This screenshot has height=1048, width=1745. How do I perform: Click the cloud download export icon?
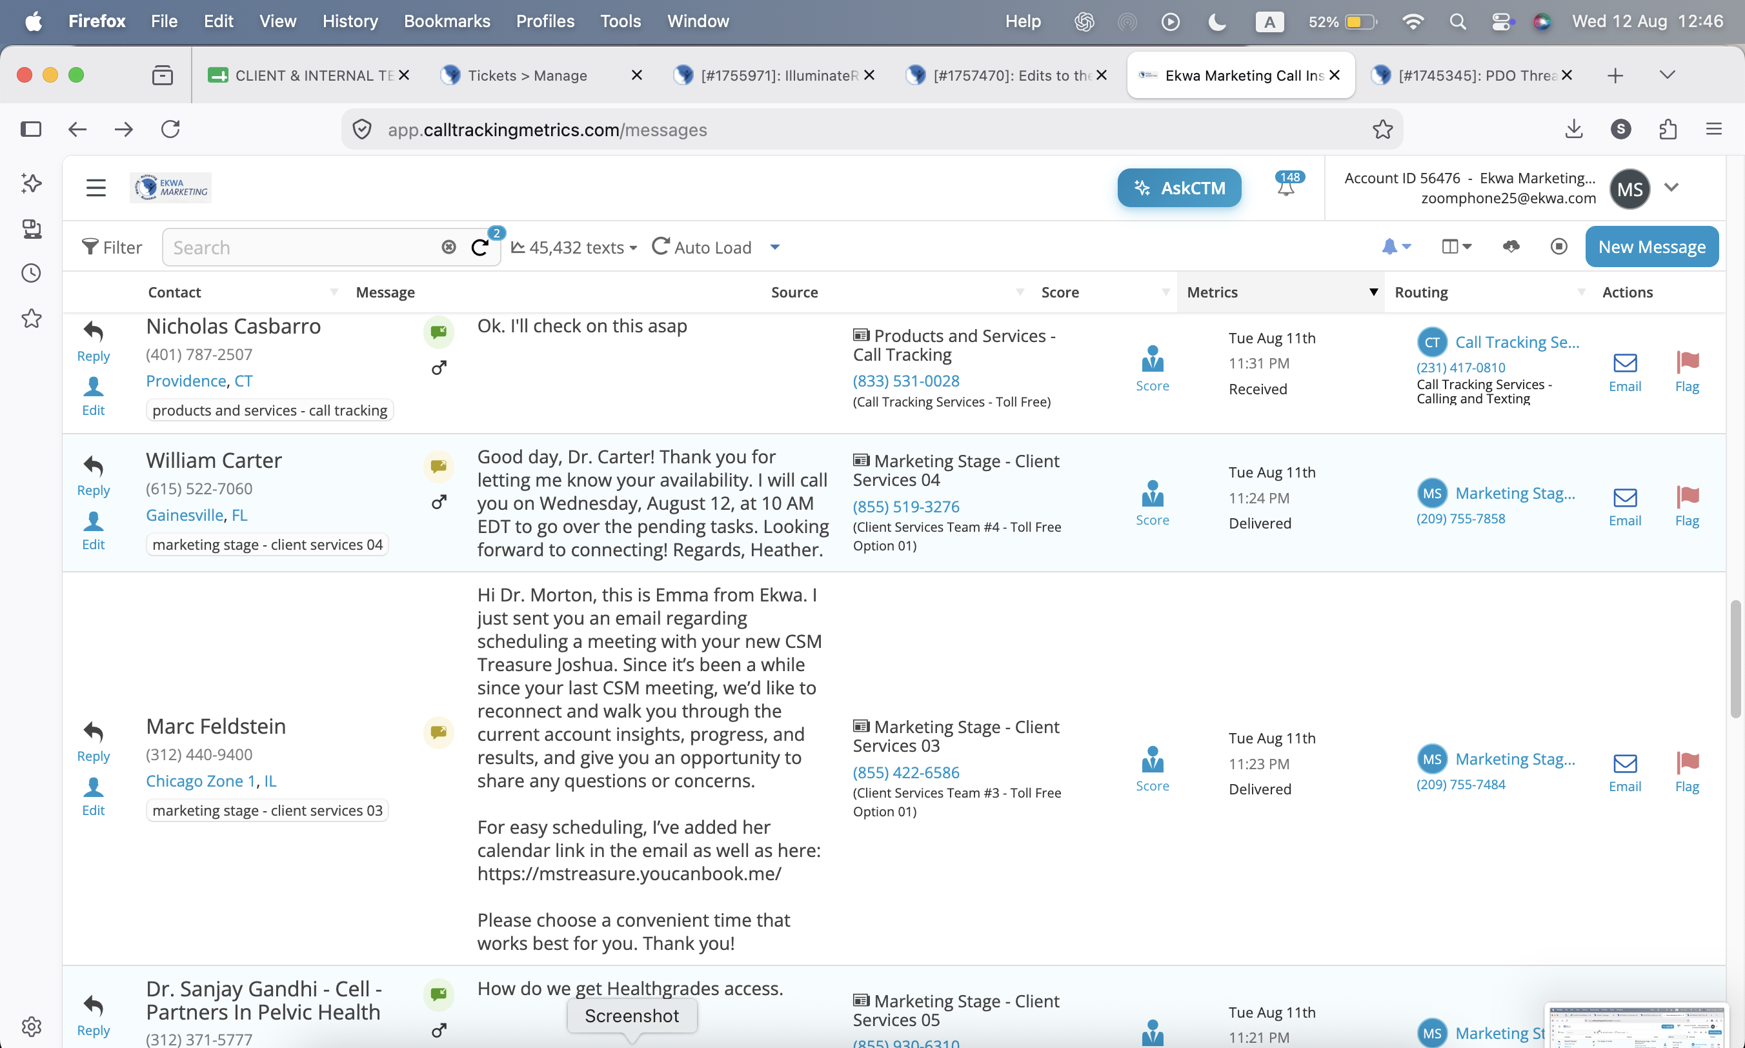(x=1511, y=246)
